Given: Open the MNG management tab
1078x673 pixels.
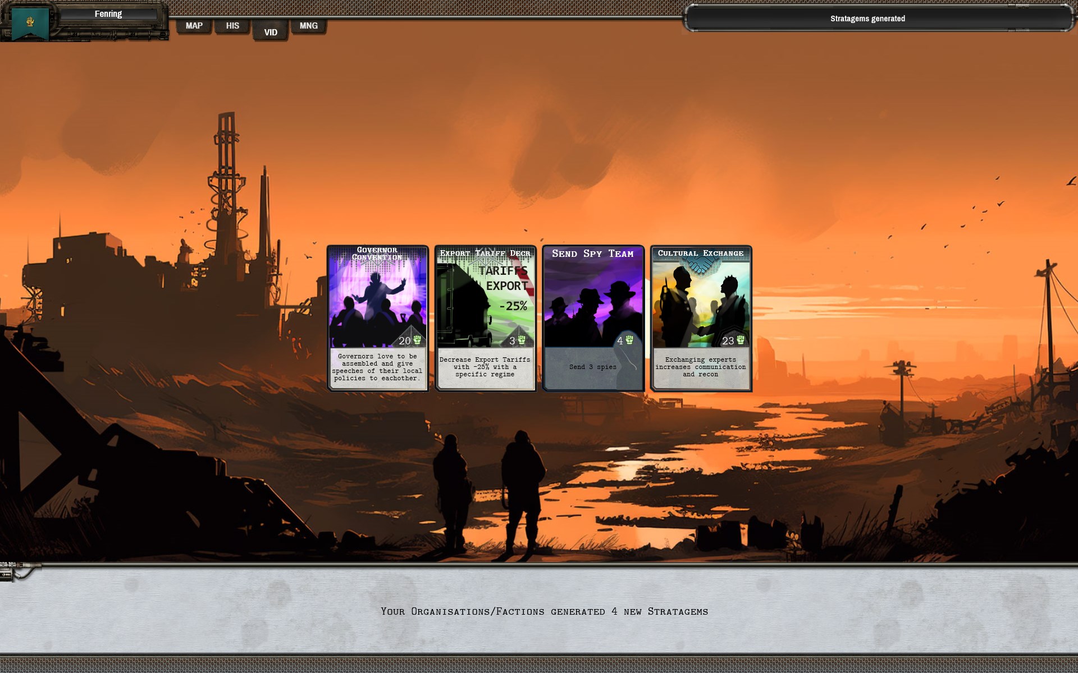Looking at the screenshot, I should tap(308, 26).
